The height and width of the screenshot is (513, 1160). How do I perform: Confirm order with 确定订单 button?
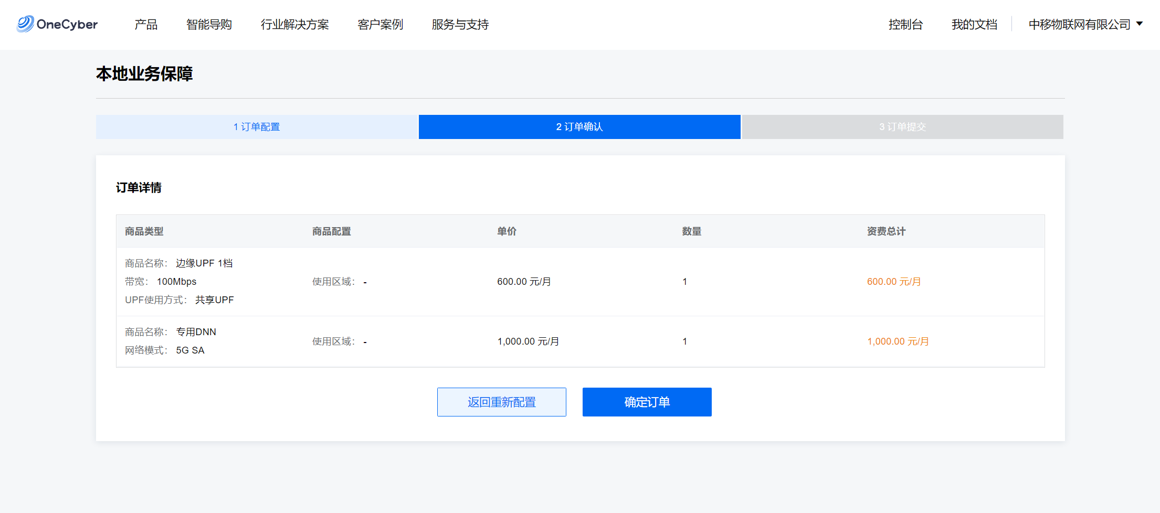point(647,402)
